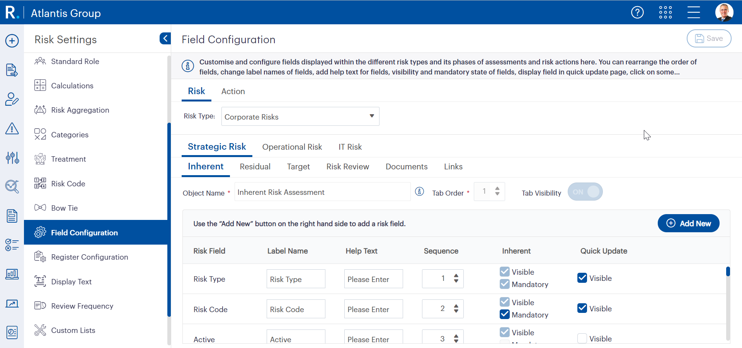Image resolution: width=742 pixels, height=348 pixels.
Task: Toggle Inherent Visible checkbox for Risk Type
Action: point(505,272)
